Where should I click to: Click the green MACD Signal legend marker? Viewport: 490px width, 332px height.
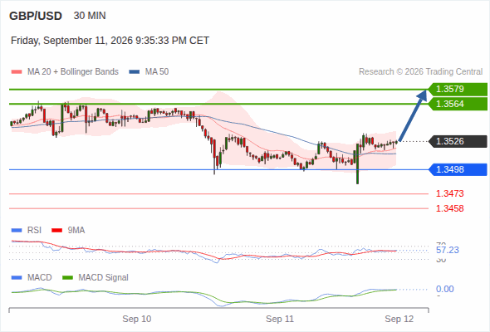tap(67, 278)
